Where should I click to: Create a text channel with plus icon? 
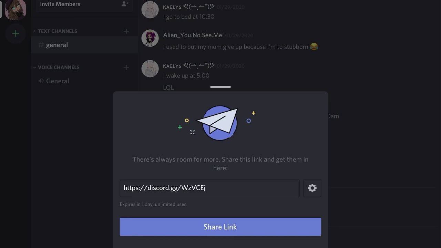click(126, 31)
